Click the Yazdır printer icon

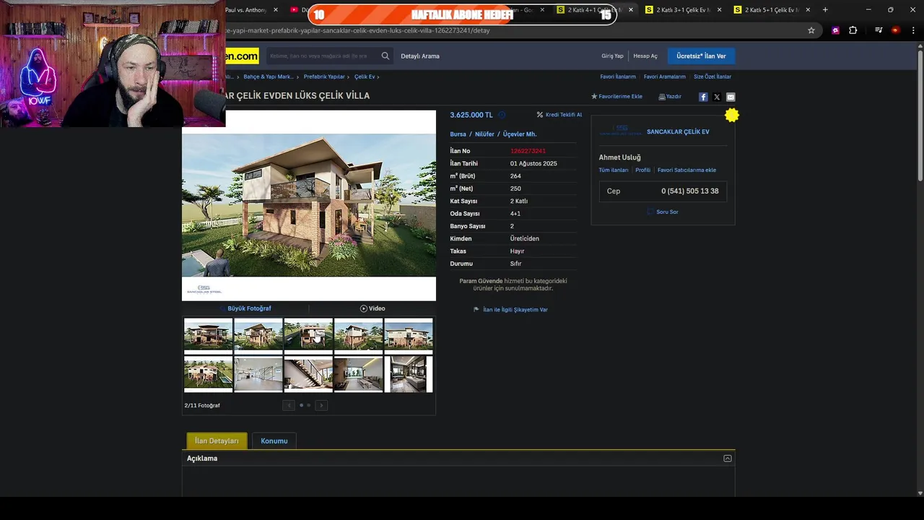(662, 96)
